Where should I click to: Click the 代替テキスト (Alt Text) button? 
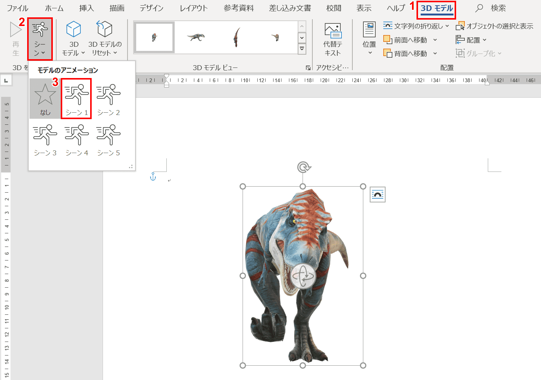click(332, 39)
